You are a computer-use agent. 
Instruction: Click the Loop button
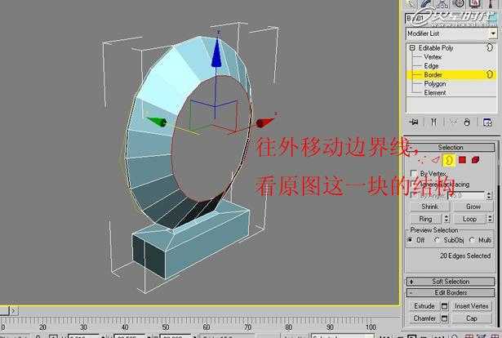(x=469, y=219)
